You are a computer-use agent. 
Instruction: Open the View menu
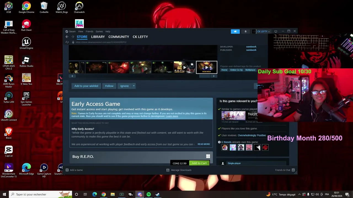pyautogui.click(x=81, y=31)
